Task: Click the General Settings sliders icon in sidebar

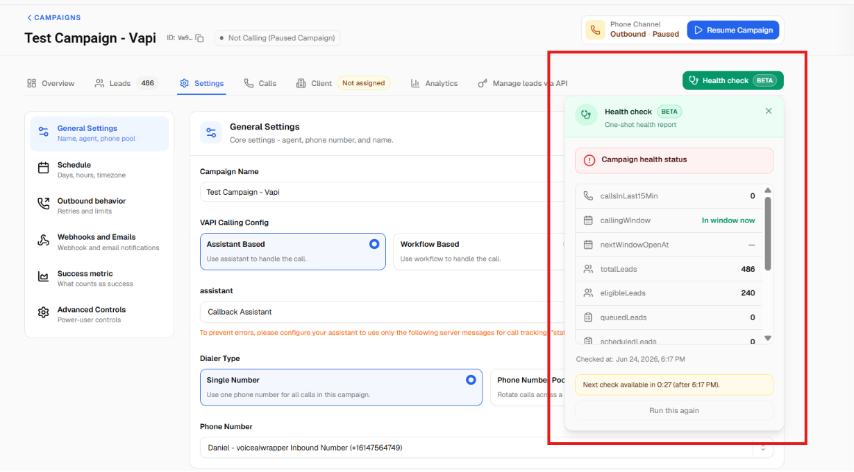Action: click(44, 132)
